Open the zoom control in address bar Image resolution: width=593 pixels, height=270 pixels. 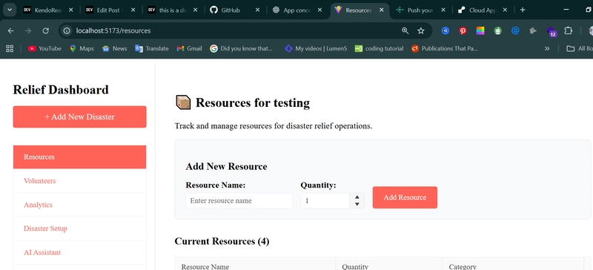coord(405,30)
